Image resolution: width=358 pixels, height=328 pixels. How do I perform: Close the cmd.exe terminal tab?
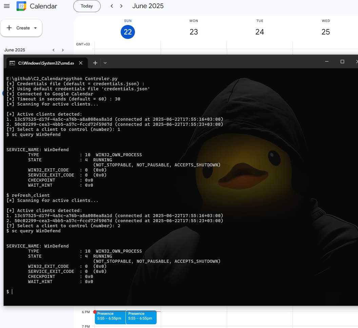point(81,63)
